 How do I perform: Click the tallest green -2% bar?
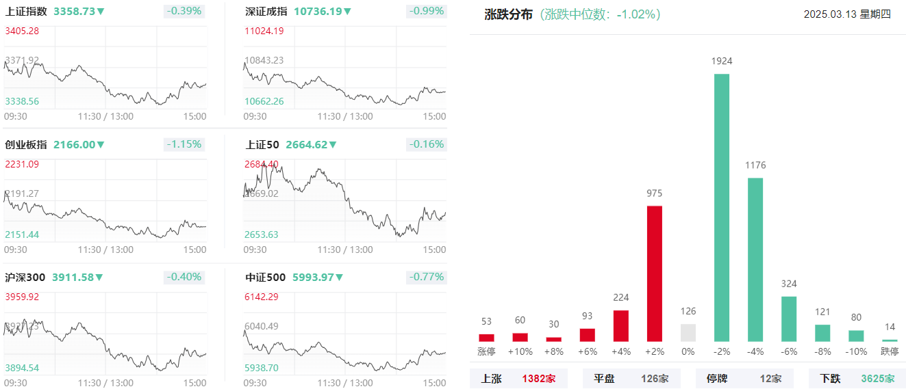tap(722, 207)
